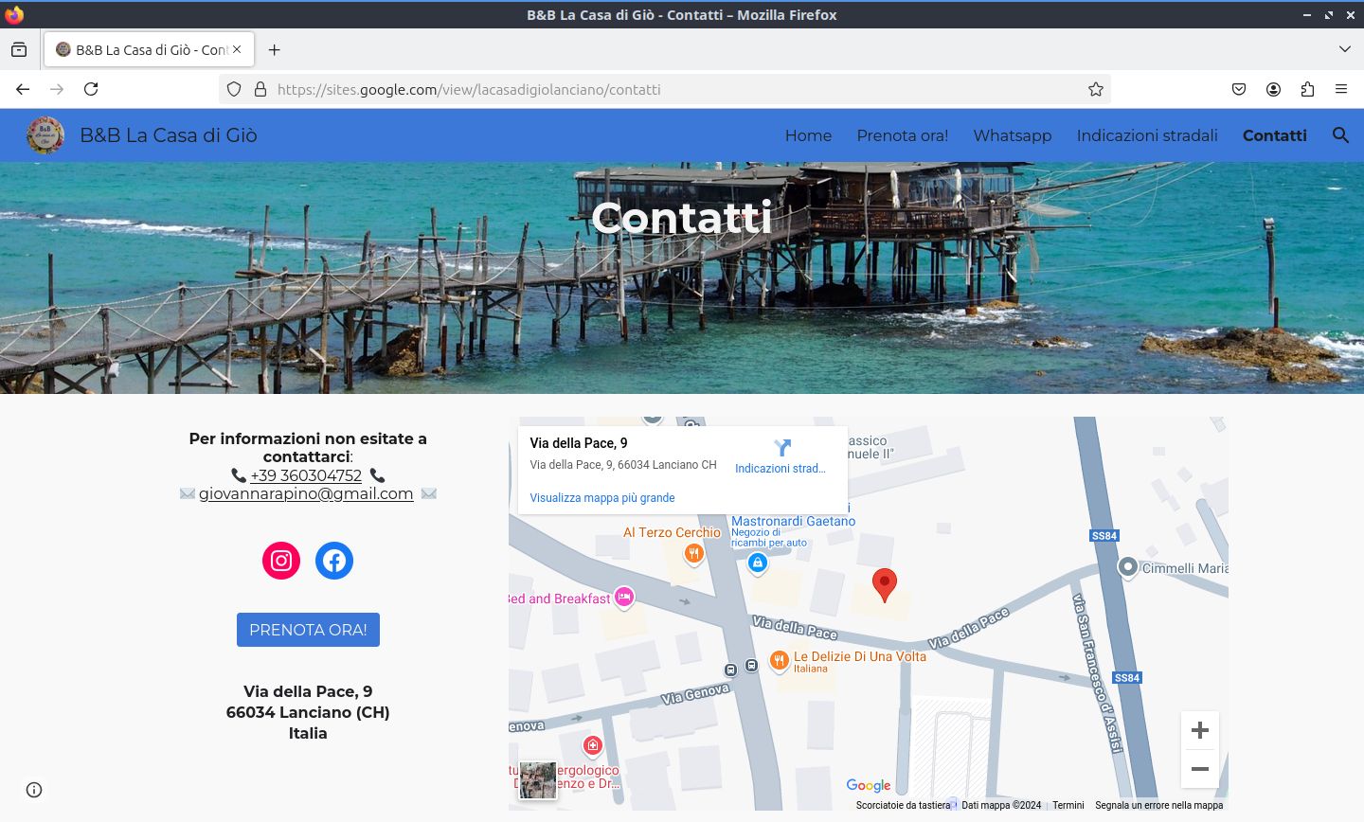Go back to the previous page

23,89
